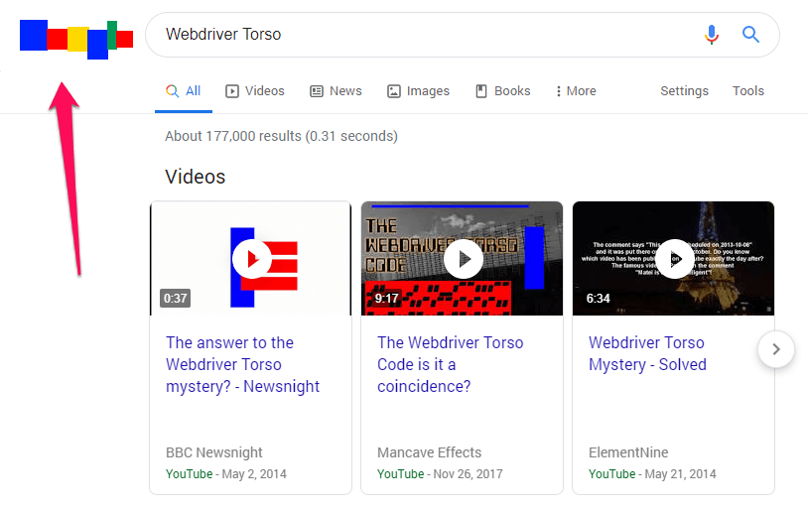
Task: Open search Tools
Action: tap(748, 91)
